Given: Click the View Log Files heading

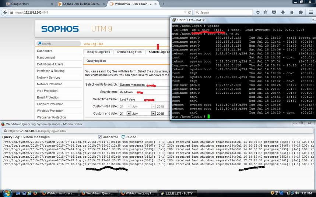Looking at the screenshot, I should click(93, 44).
